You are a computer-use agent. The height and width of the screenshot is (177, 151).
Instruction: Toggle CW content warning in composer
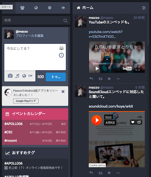coord(30,76)
